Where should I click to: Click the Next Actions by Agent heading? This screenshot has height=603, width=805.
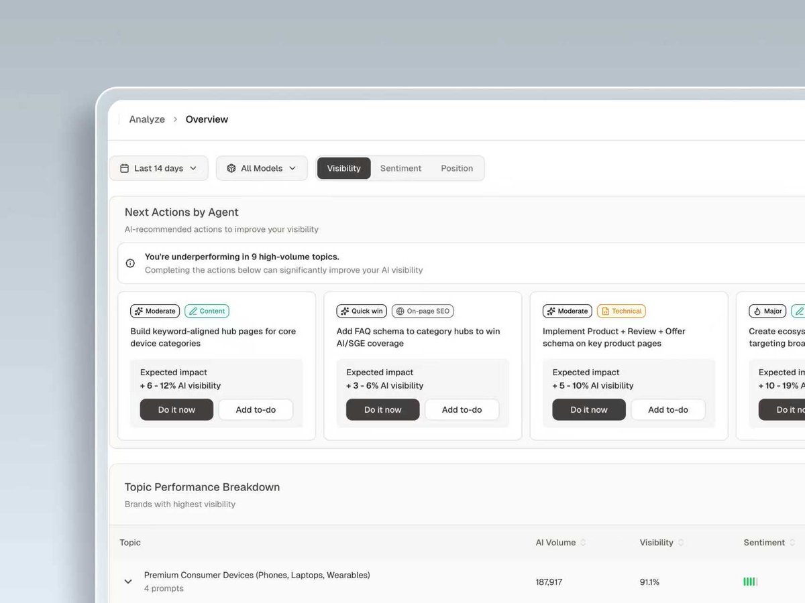click(182, 212)
